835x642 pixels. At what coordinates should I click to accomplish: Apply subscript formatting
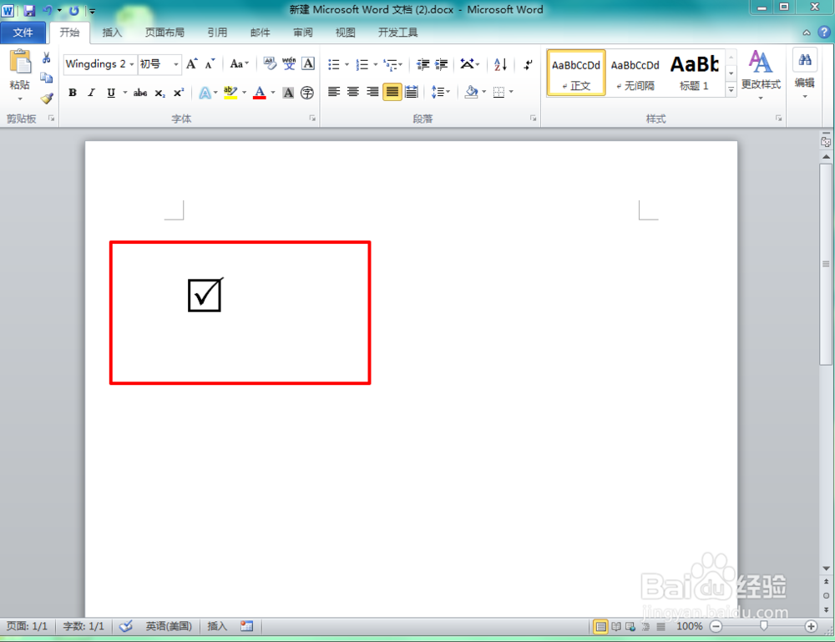click(x=159, y=93)
